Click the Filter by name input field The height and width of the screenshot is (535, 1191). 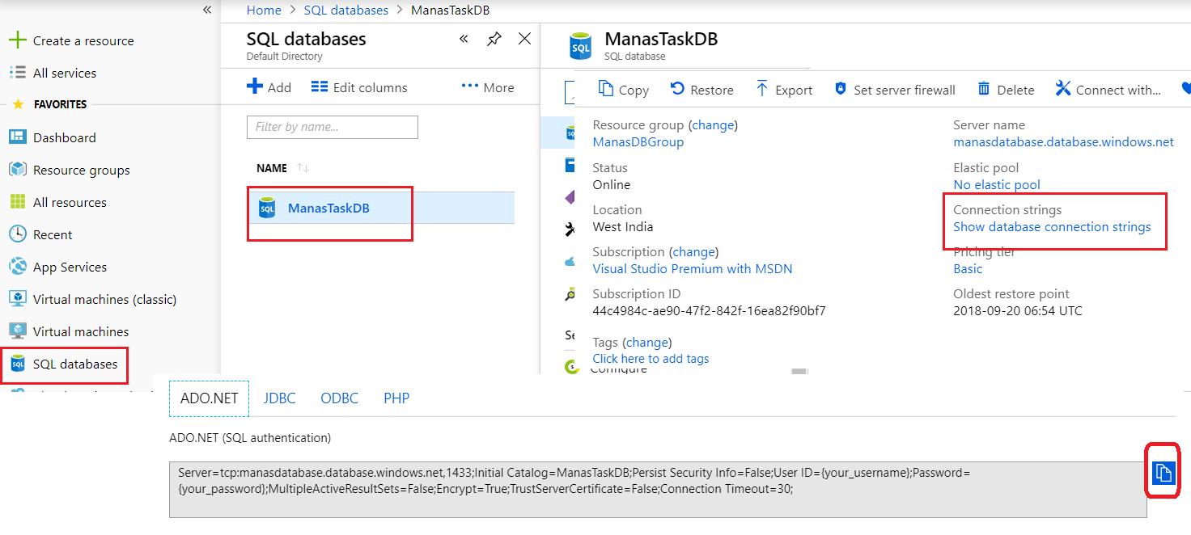(x=332, y=127)
